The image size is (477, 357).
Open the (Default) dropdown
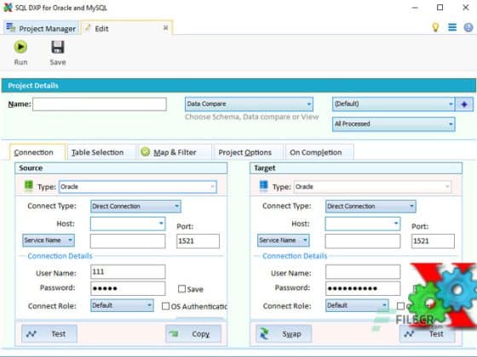394,104
